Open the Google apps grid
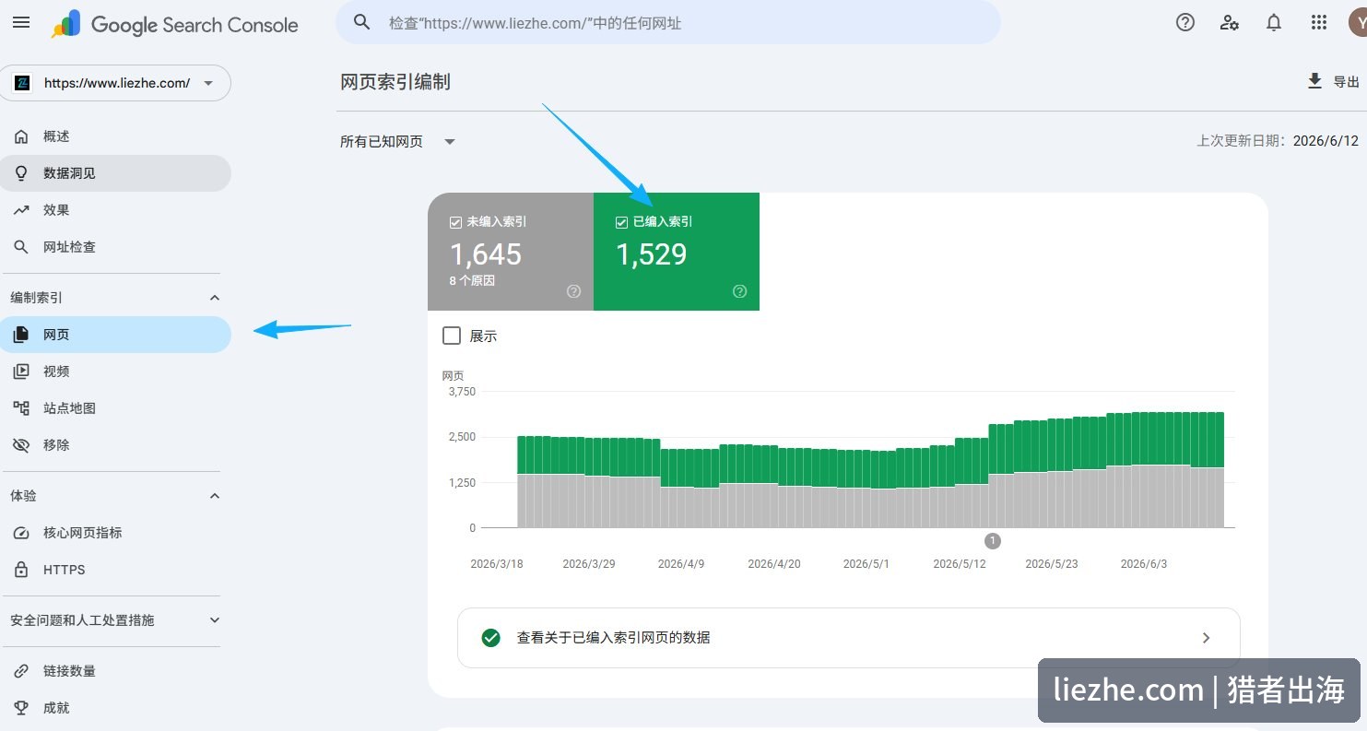 coord(1319,23)
